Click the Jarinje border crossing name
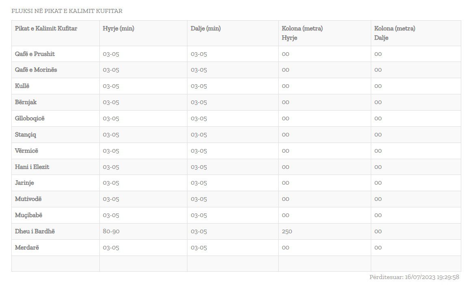 (24, 183)
